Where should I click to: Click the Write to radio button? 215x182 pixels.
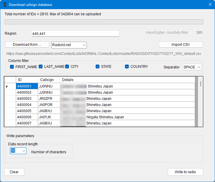coord(185,172)
